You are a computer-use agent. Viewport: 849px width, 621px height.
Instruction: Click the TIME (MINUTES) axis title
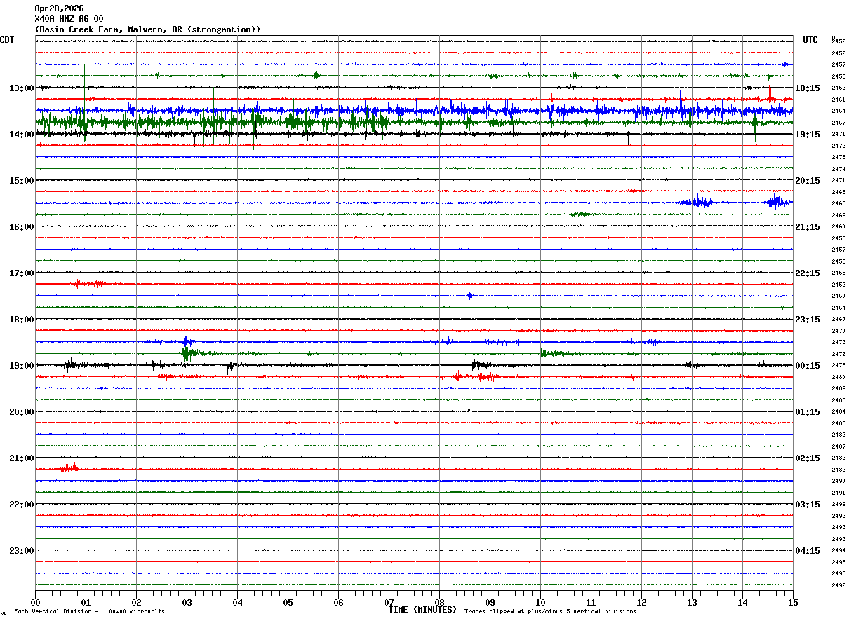[x=422, y=610]
